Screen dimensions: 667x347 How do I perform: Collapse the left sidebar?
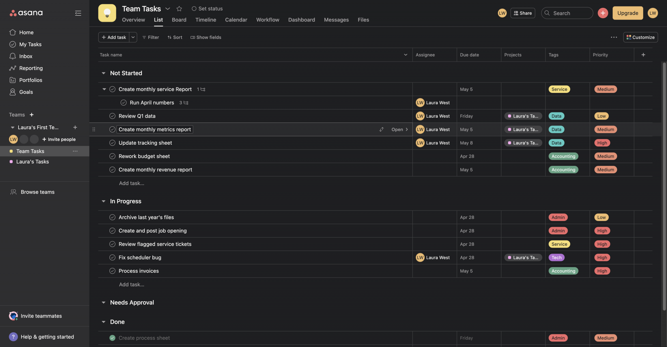coord(78,13)
